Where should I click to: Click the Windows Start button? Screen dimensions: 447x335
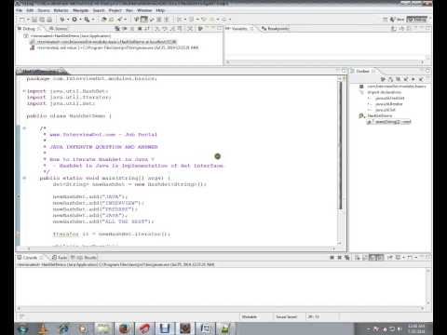click(x=23, y=328)
